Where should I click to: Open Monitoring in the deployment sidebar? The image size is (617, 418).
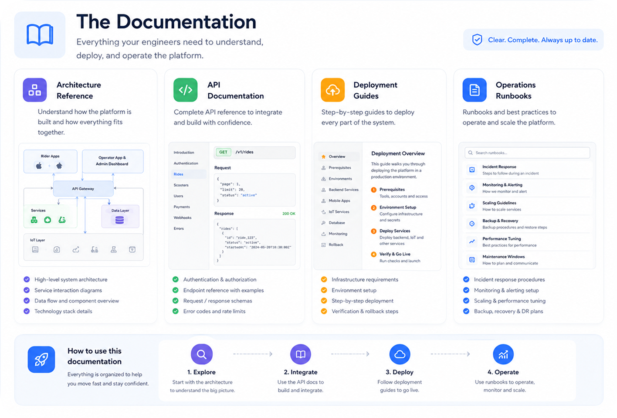(x=338, y=234)
